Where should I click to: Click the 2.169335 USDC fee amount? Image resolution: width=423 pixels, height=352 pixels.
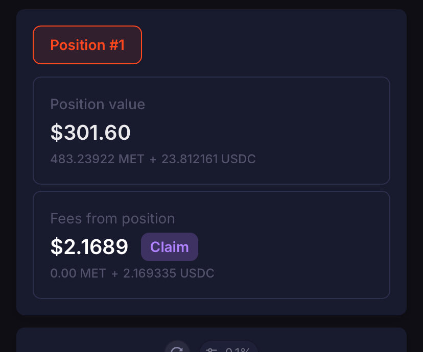point(169,273)
